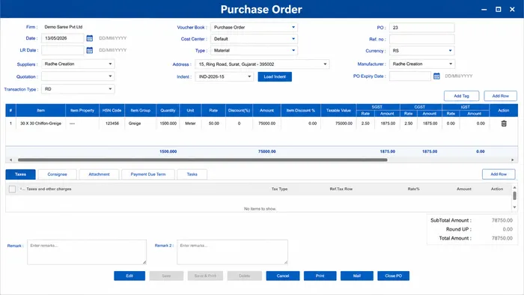Click the Quantity cell 1500.000 in row 1
This screenshot has width=524, height=295.
click(x=168, y=124)
